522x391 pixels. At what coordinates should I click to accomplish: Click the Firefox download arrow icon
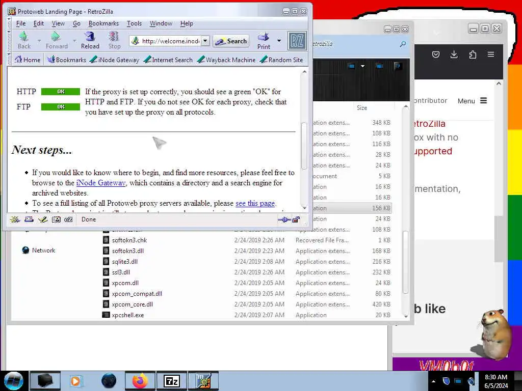point(454,54)
